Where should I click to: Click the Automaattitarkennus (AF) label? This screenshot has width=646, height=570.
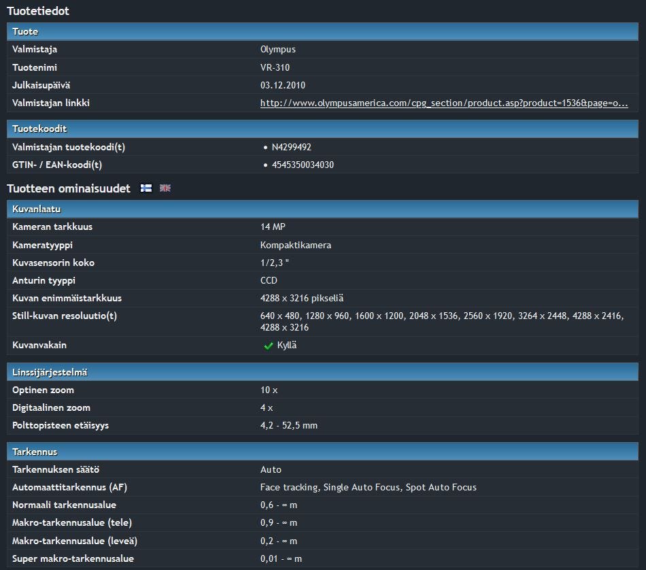click(x=69, y=487)
